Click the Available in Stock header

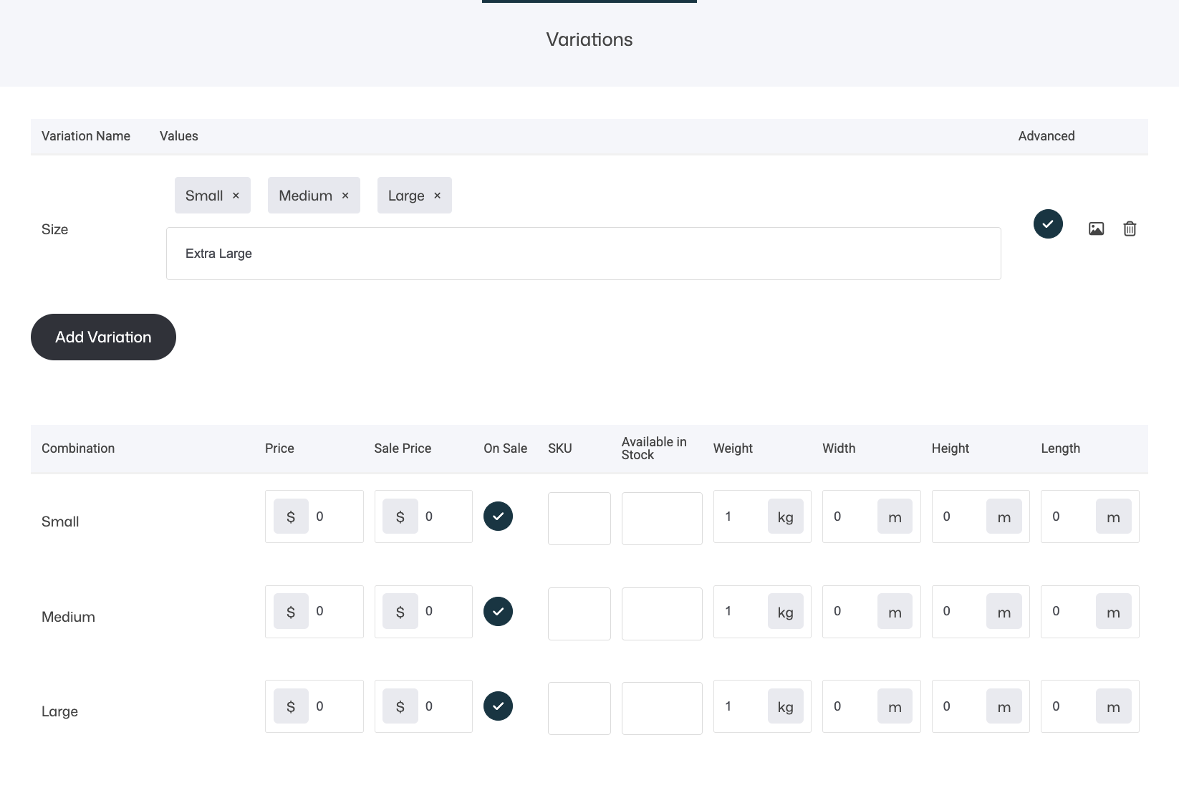click(x=654, y=448)
